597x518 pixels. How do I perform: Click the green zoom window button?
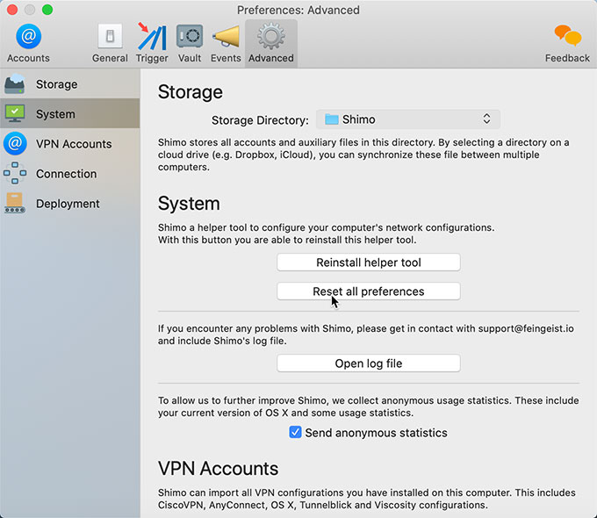click(47, 10)
